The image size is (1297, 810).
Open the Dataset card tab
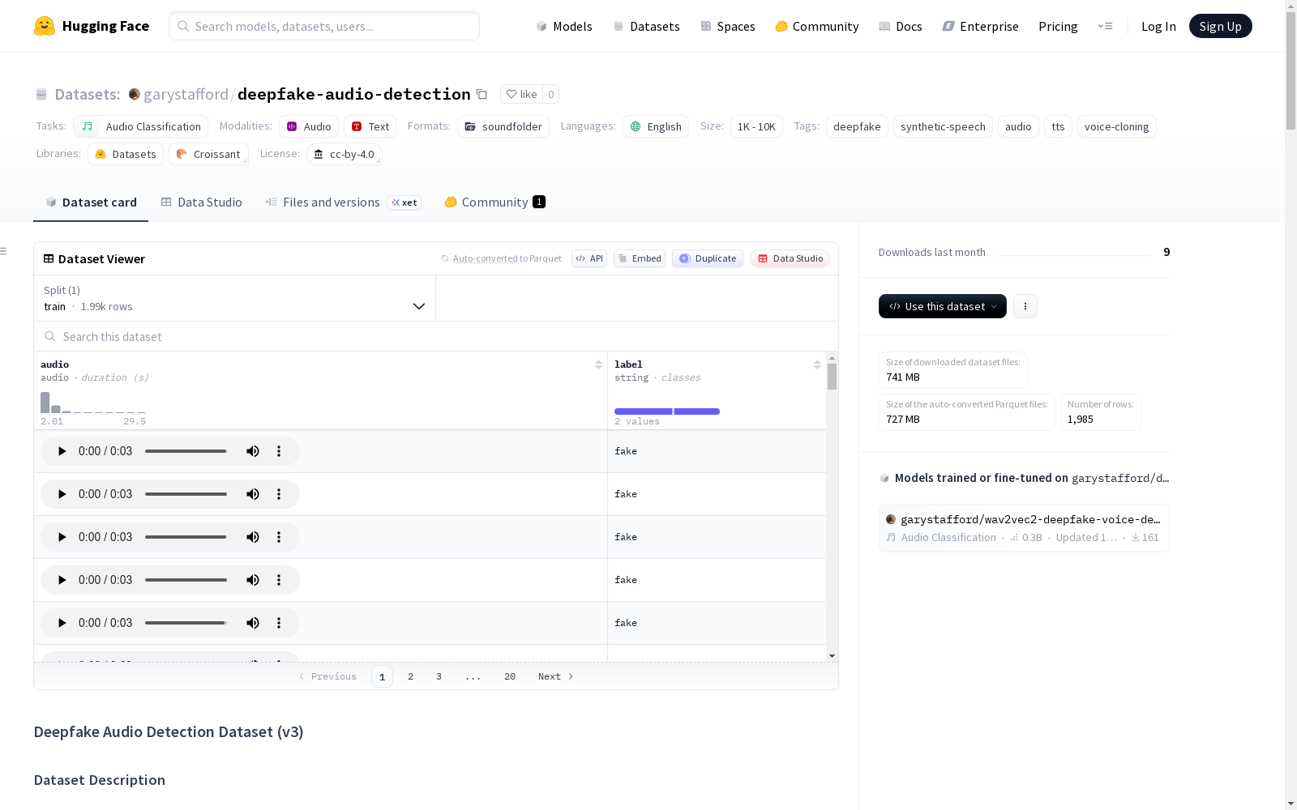click(91, 202)
